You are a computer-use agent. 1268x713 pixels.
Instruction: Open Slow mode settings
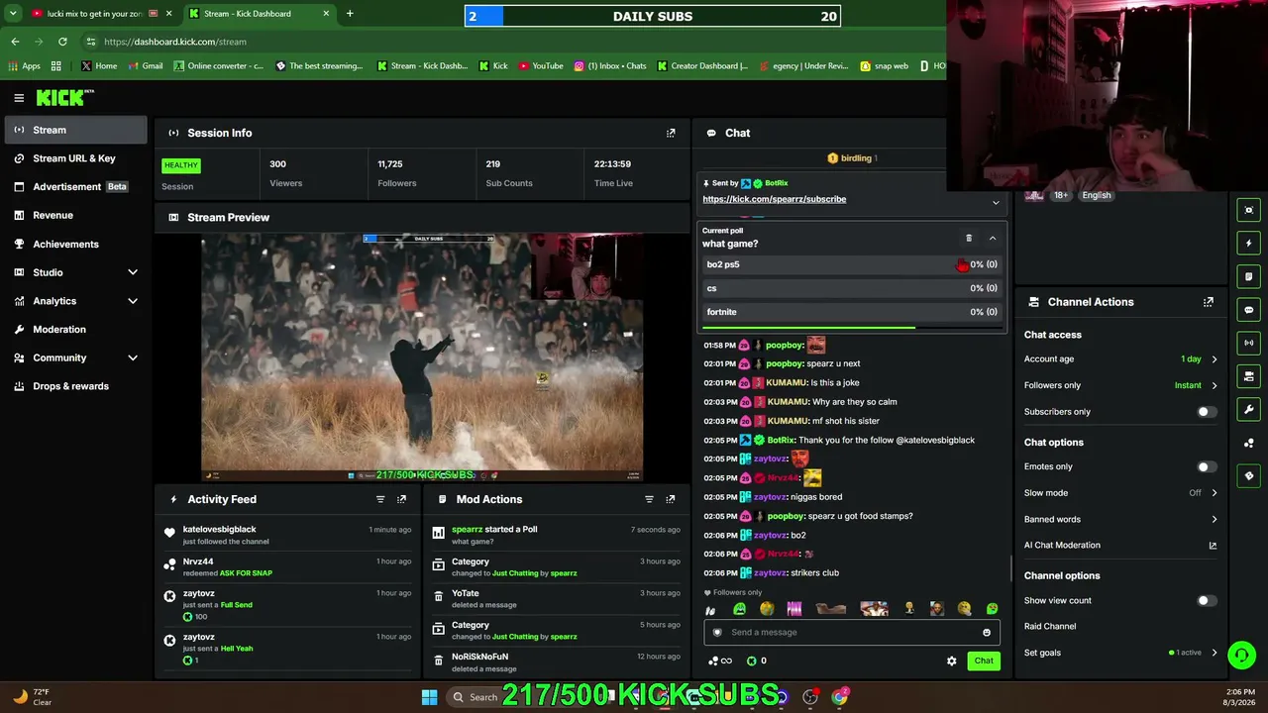click(x=1120, y=493)
